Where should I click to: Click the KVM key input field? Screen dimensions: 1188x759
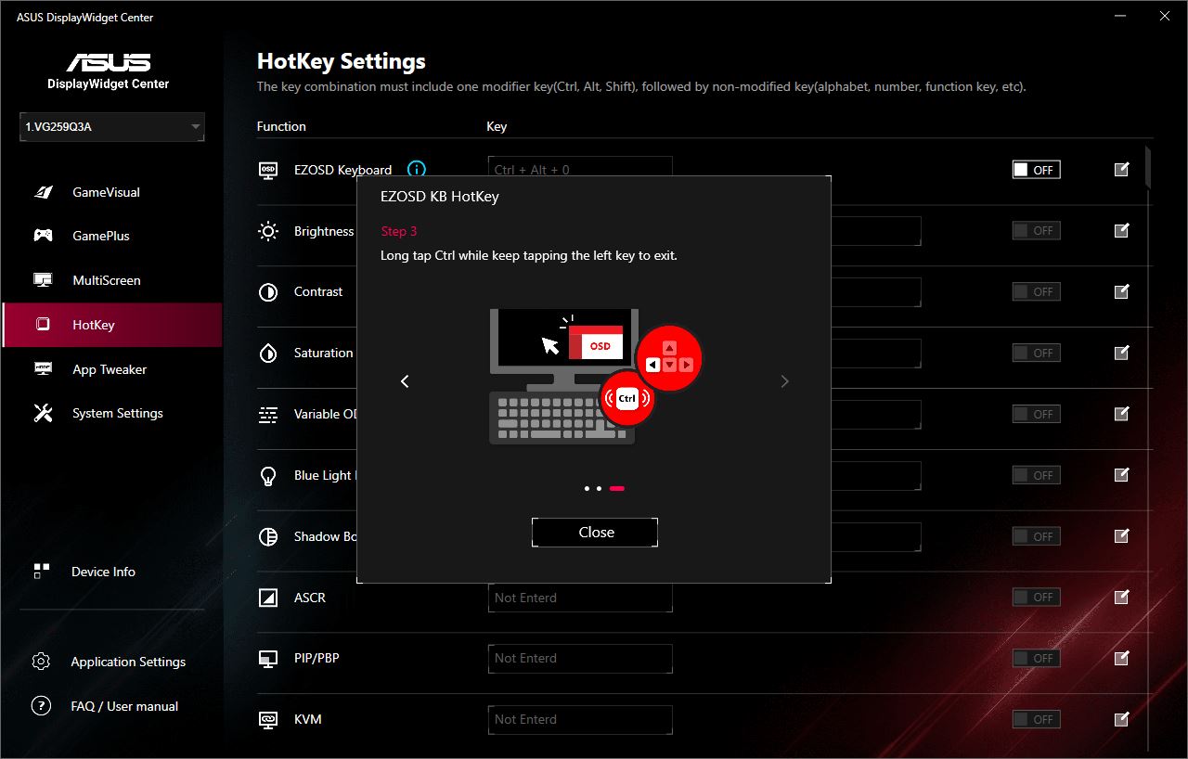(580, 719)
